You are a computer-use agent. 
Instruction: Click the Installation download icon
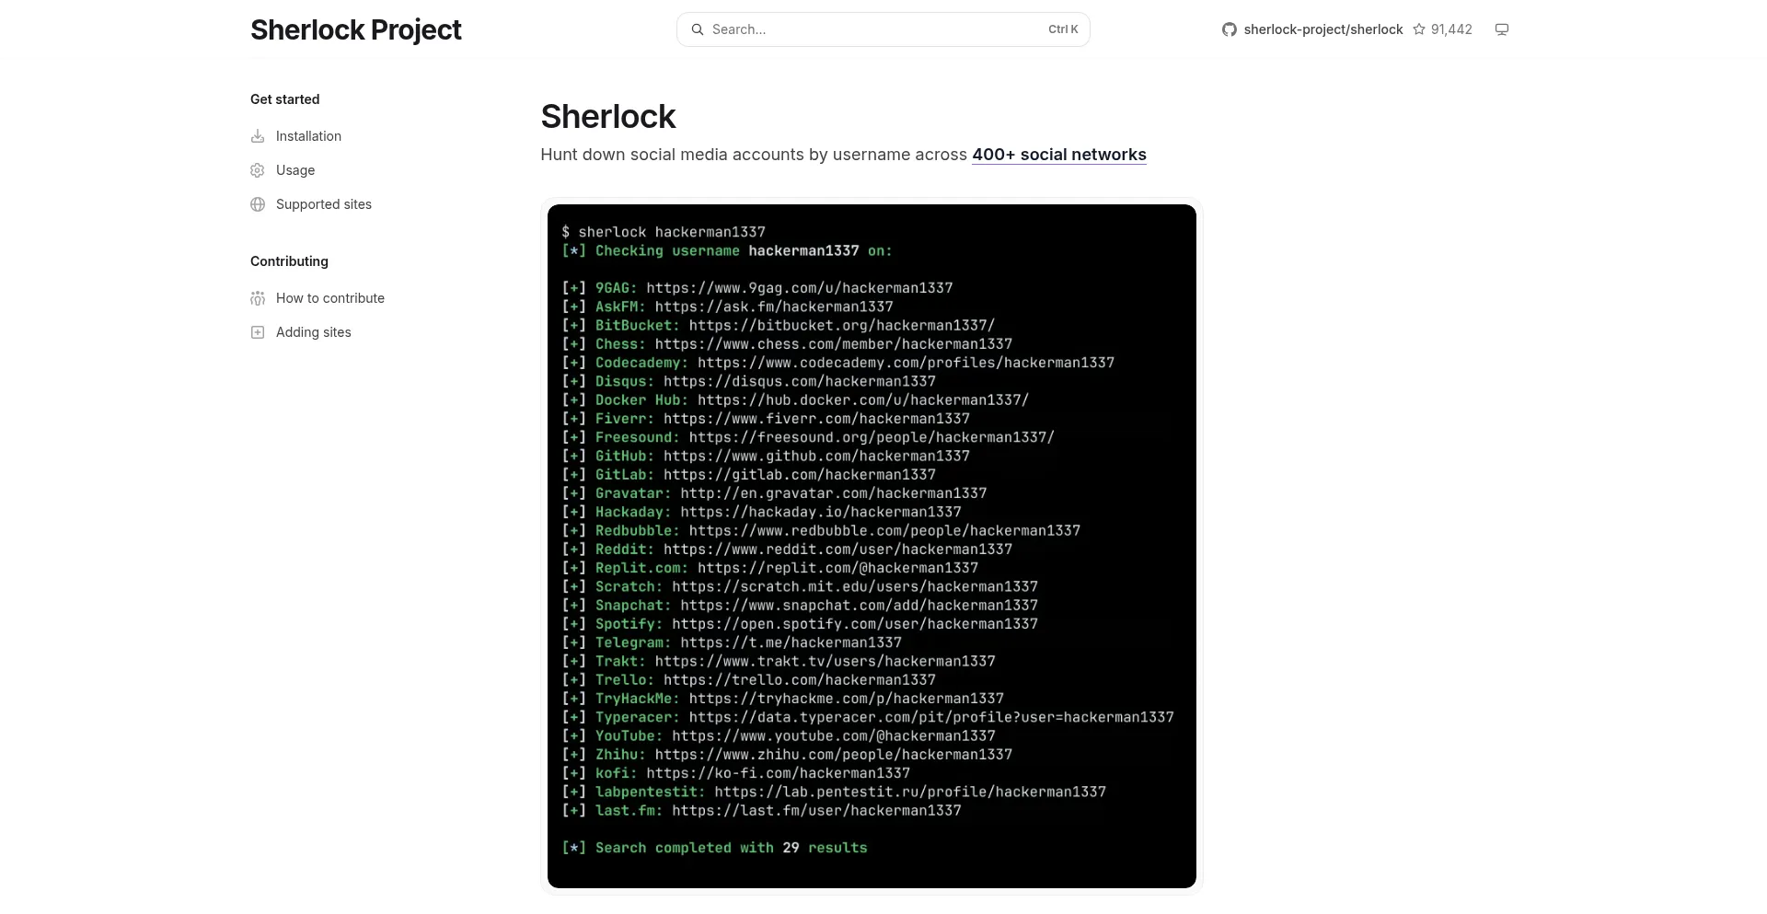(258, 136)
